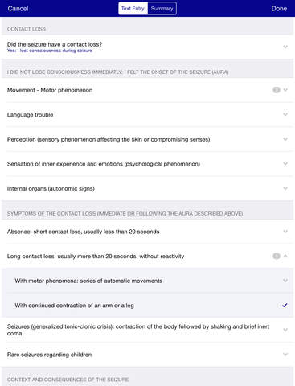This screenshot has width=295, height=386.
Task: Expand Absence short contact loss chevron
Action: click(285, 232)
